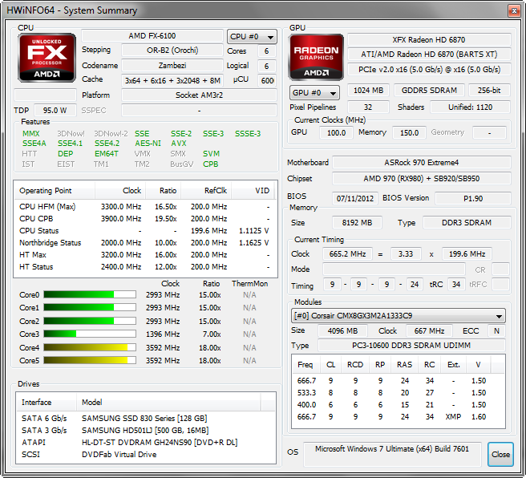
Task: Click the AMD 970 chipset field
Action: point(421,179)
